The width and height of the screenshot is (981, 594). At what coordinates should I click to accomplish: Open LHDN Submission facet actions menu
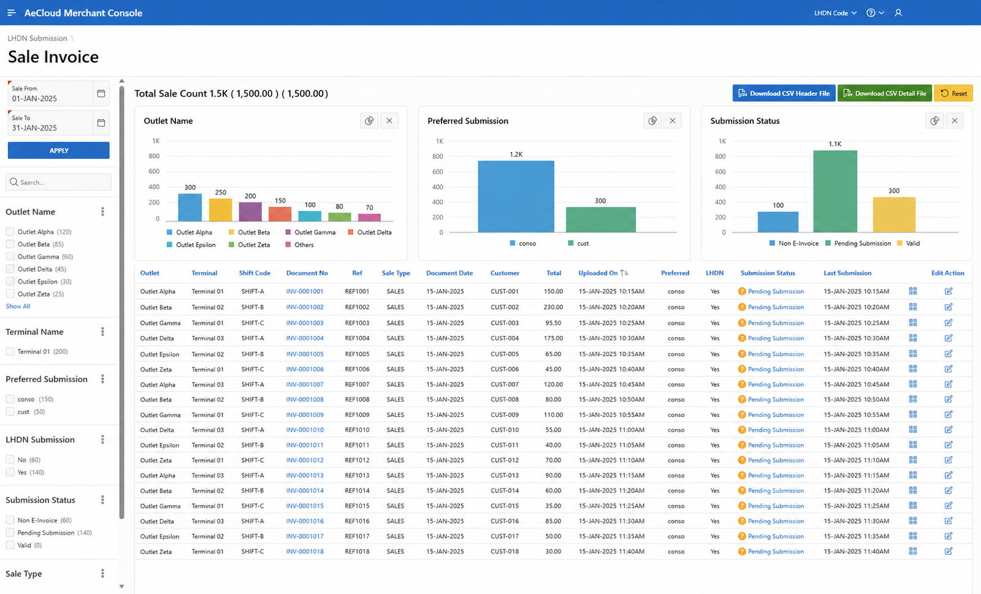click(x=102, y=440)
